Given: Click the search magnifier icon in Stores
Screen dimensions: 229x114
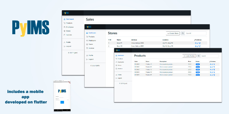Looking at the screenshot, I should coord(183,33).
